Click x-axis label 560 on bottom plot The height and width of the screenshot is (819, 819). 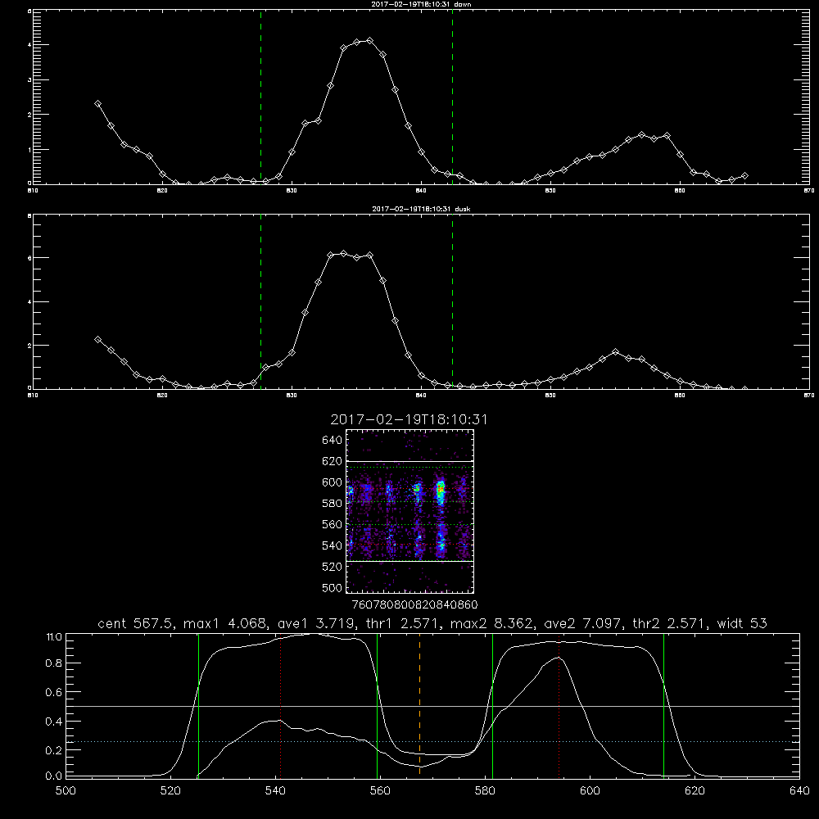[x=380, y=791]
